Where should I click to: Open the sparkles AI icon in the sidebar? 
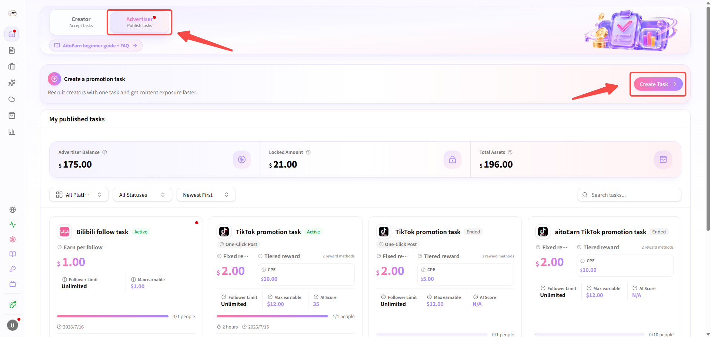point(12,83)
